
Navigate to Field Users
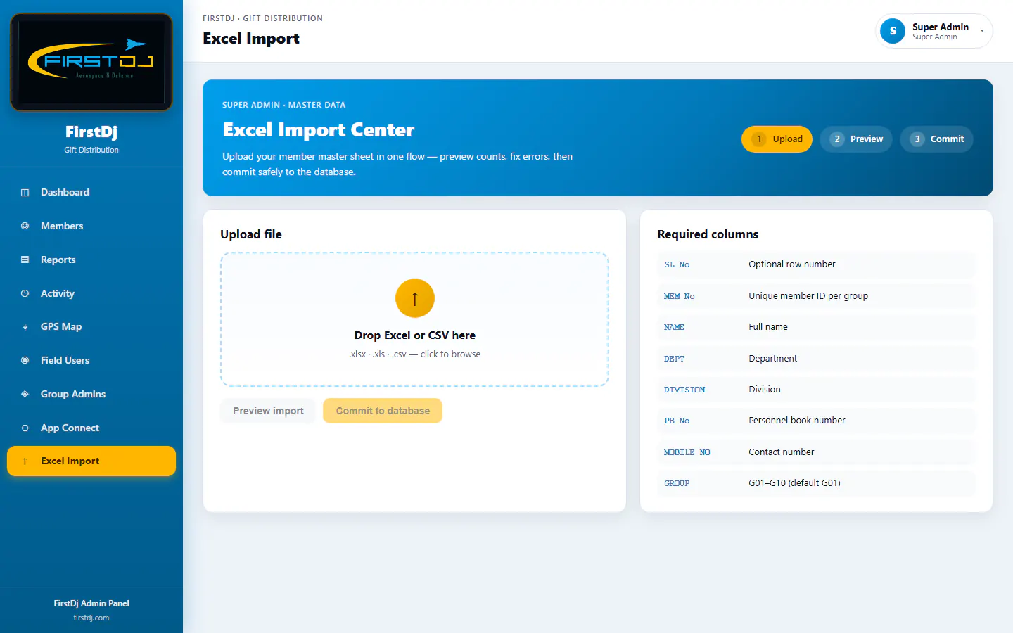(91, 361)
